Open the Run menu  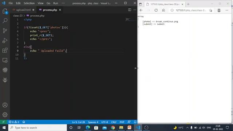click(56, 3)
